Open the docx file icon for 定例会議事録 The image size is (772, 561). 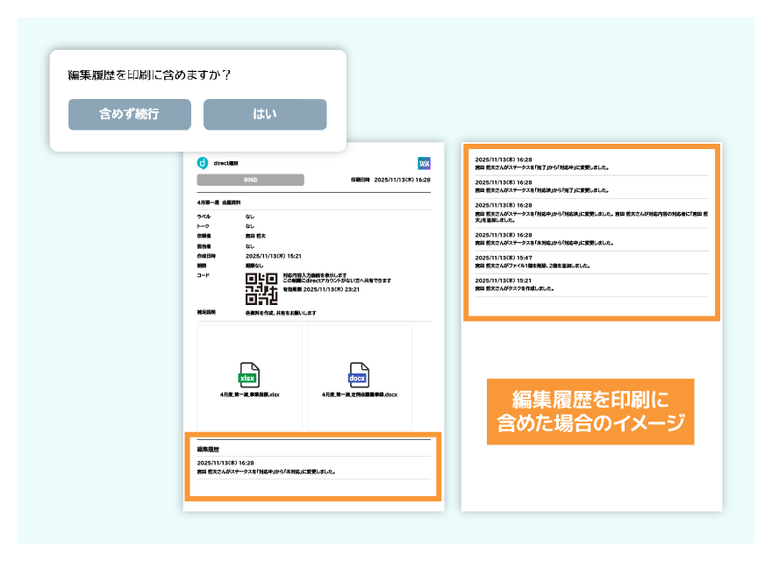coord(358,373)
